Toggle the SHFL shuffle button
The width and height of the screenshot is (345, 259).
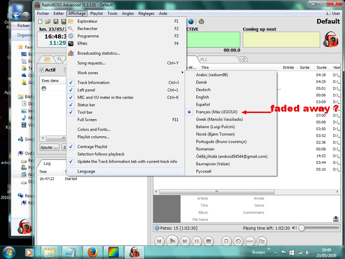(x=250, y=241)
